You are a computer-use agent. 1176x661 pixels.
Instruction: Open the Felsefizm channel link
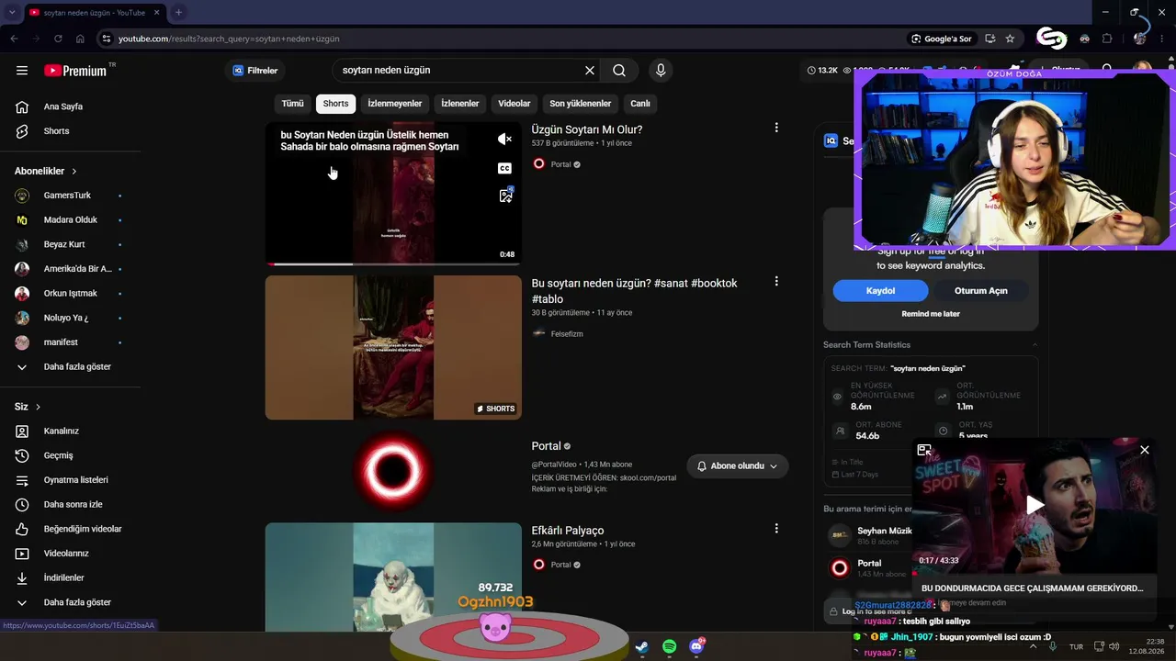[x=567, y=334]
